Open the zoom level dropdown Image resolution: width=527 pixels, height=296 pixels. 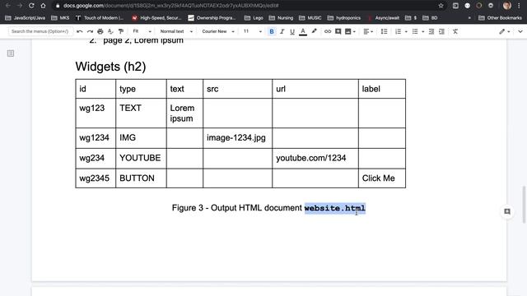pyautogui.click(x=142, y=31)
